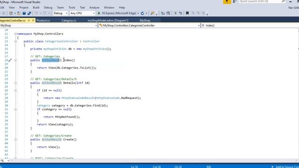Click the Open File folder icon
The image size is (299, 168).
click(x=19, y=13)
